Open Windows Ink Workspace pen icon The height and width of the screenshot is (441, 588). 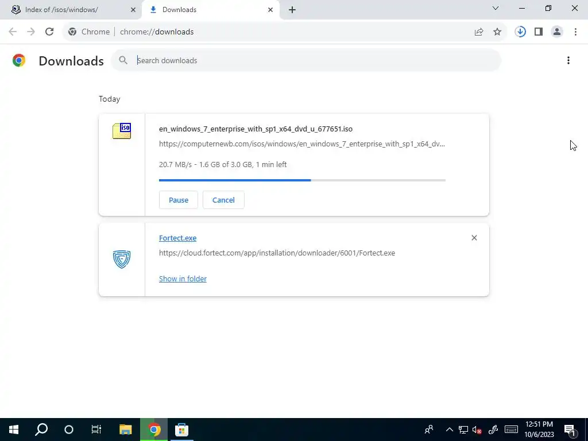(x=493, y=430)
